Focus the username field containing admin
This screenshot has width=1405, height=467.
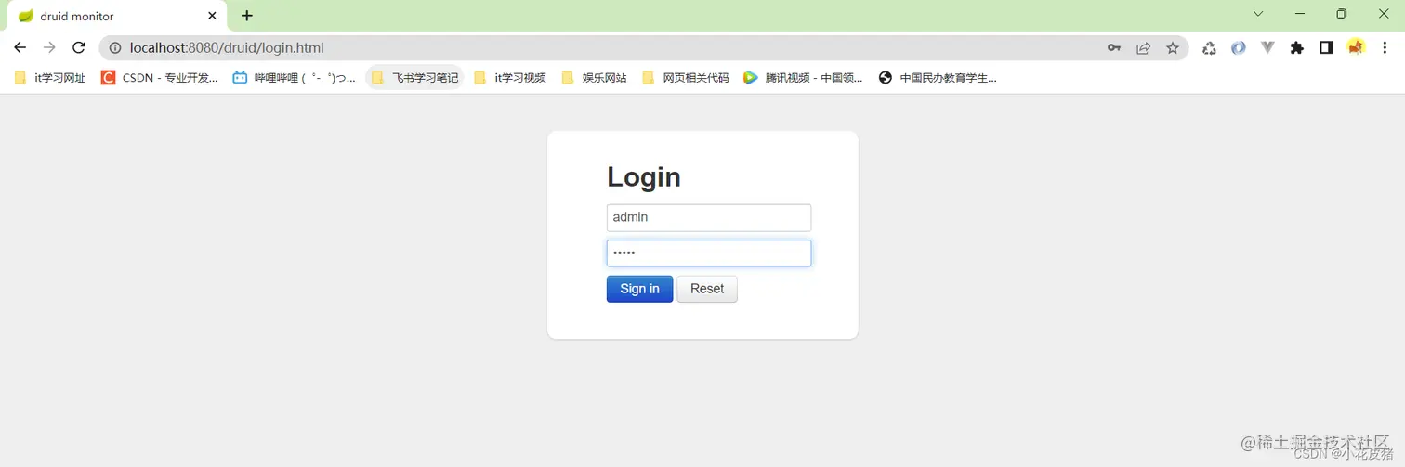[x=709, y=217]
